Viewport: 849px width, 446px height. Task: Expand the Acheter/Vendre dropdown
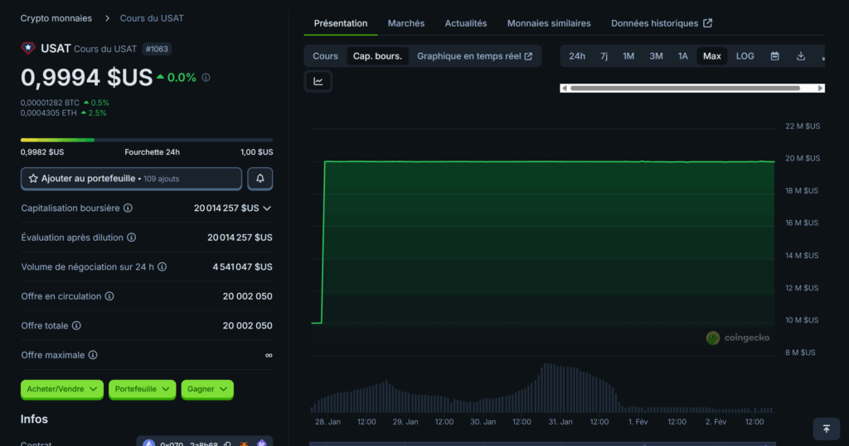pos(62,389)
